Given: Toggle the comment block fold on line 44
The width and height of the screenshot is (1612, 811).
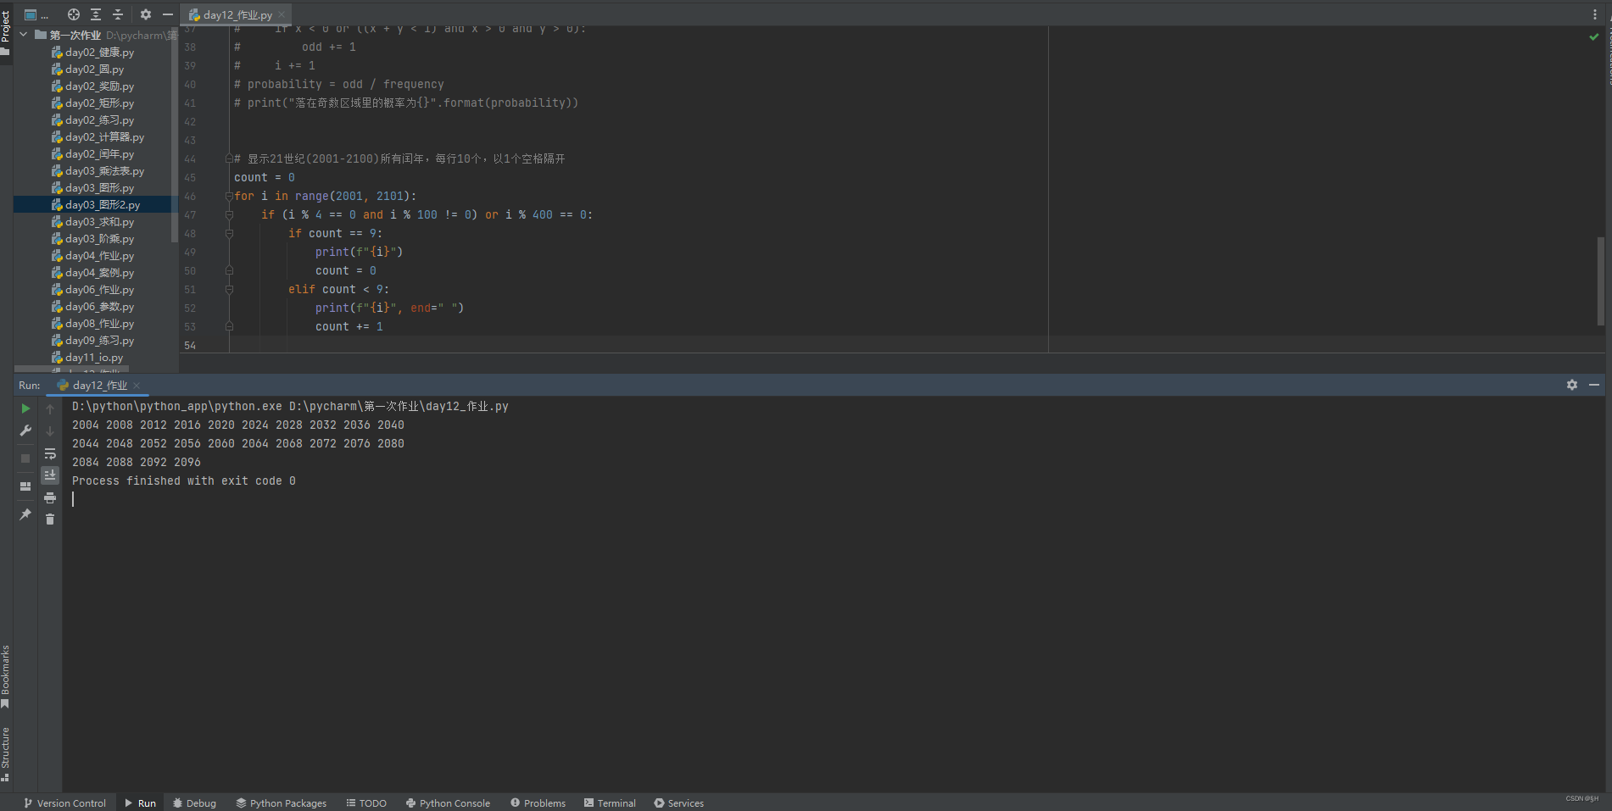Looking at the screenshot, I should click(x=229, y=158).
